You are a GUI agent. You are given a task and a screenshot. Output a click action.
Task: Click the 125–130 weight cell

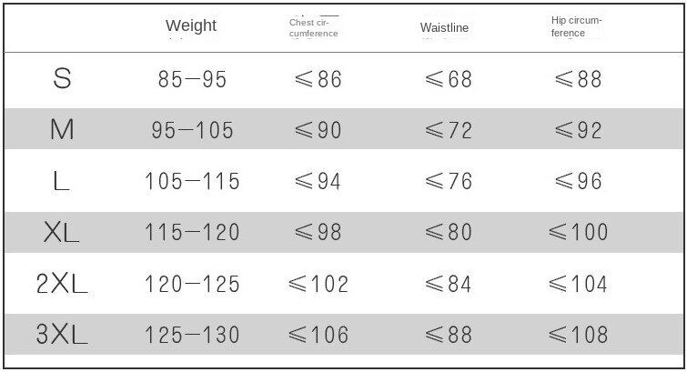pyautogui.click(x=192, y=335)
